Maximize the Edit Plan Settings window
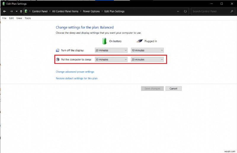237x153 pixels. 222,4
